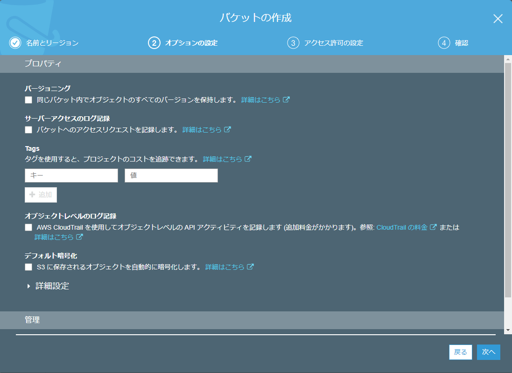
Task: Click the external link icon next to Tags 詳細はこちら
Action: 249,159
